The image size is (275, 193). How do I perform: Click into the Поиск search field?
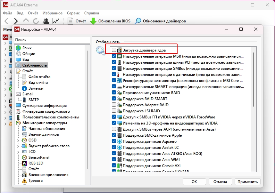[x=52, y=40]
